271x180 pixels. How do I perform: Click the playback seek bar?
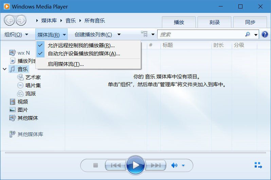(x=135, y=153)
